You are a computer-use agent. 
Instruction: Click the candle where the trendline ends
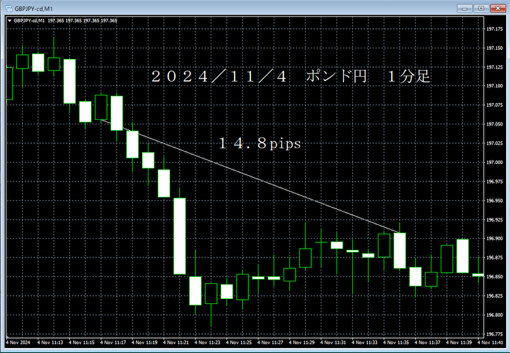(400, 251)
